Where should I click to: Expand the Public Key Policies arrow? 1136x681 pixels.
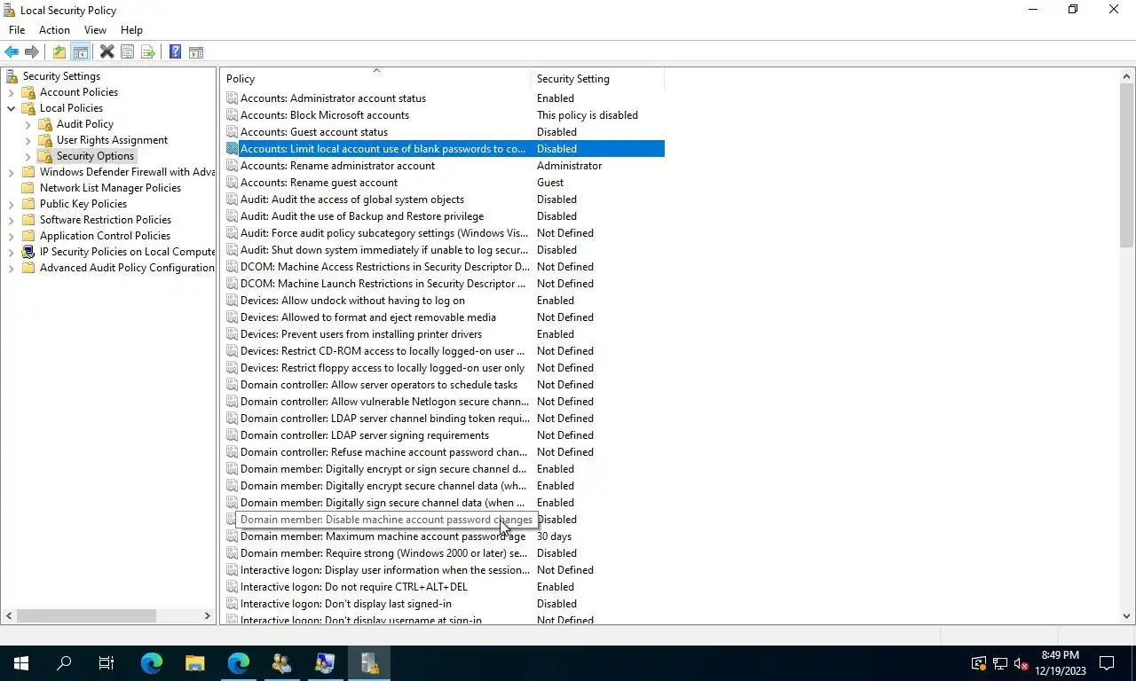pos(11,204)
